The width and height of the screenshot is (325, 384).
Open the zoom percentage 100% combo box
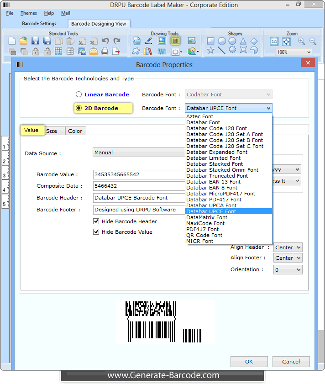(x=294, y=52)
